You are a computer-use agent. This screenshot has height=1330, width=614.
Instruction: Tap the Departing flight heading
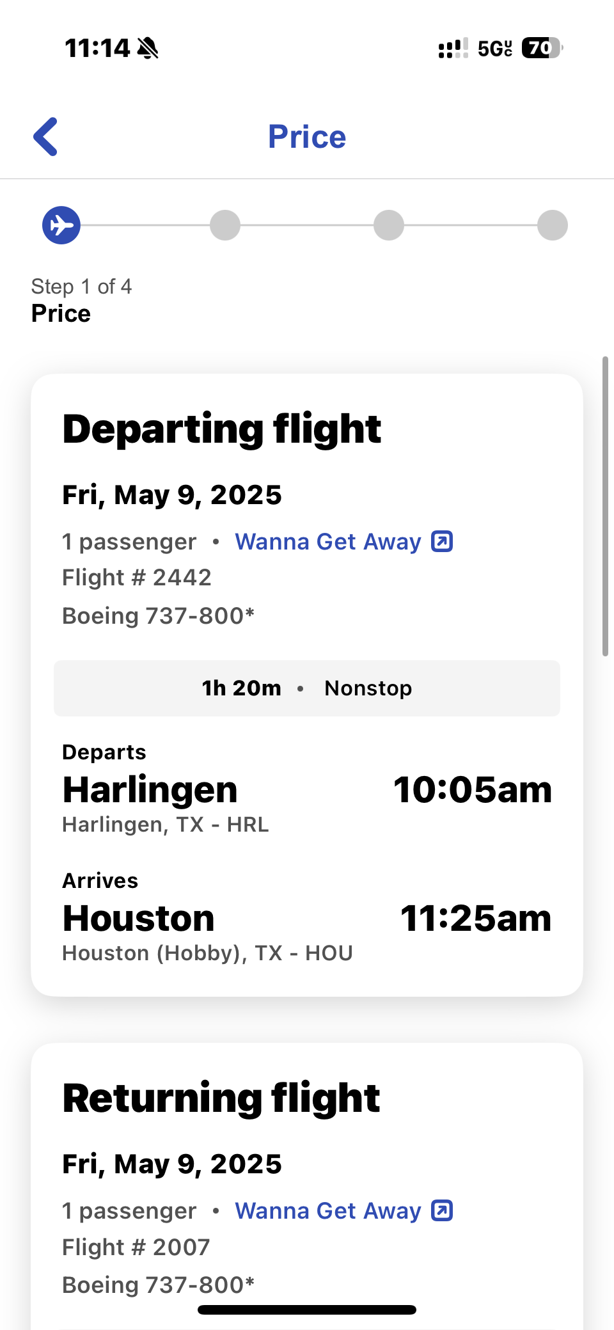222,429
